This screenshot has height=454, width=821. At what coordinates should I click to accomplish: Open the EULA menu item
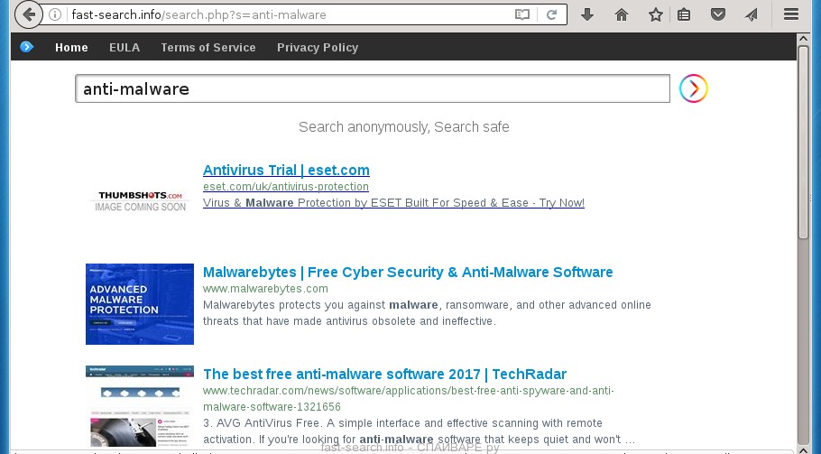tap(125, 48)
